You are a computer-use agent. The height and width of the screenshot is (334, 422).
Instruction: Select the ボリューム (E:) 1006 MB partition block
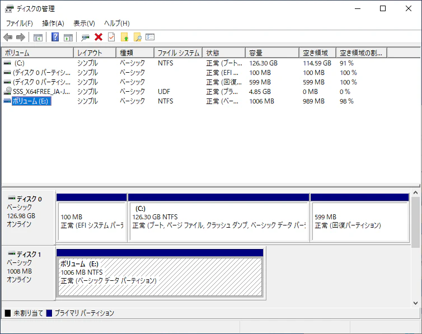point(160,273)
